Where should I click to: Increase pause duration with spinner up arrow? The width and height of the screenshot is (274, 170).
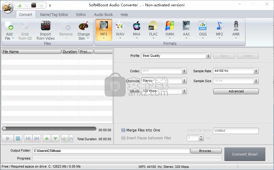tap(201, 136)
